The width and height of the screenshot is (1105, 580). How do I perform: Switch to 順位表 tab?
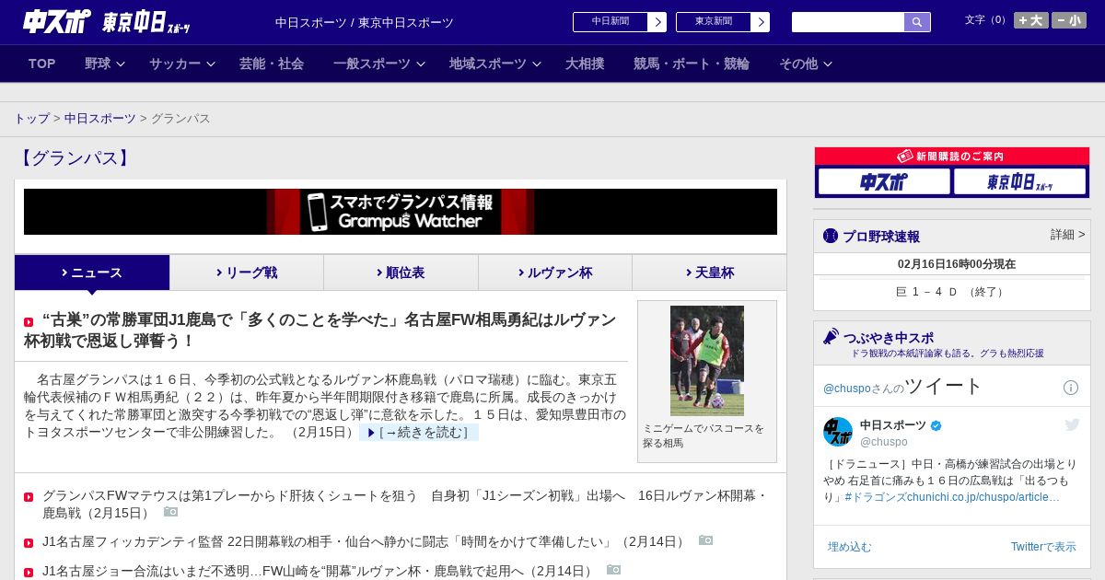click(x=401, y=273)
